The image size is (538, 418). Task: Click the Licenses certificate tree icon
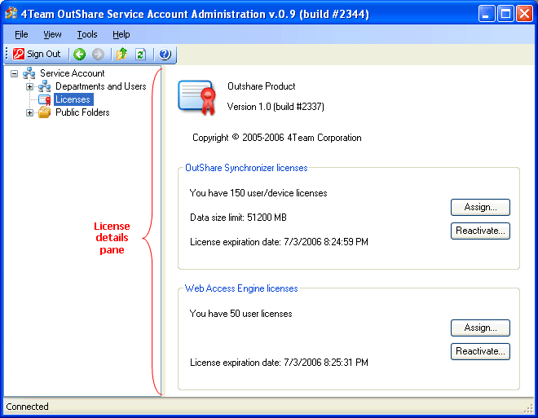(x=45, y=99)
